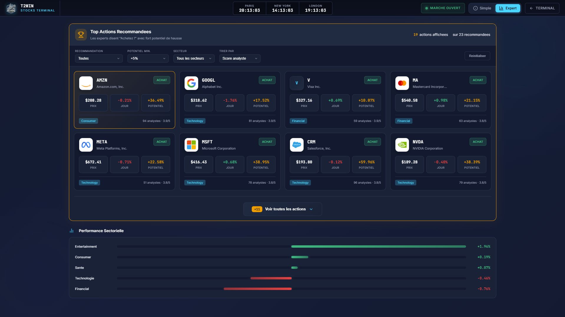The height and width of the screenshot is (317, 565).
Task: Click the NVIDIA logo on the NVDA card
Action: (x=402, y=145)
